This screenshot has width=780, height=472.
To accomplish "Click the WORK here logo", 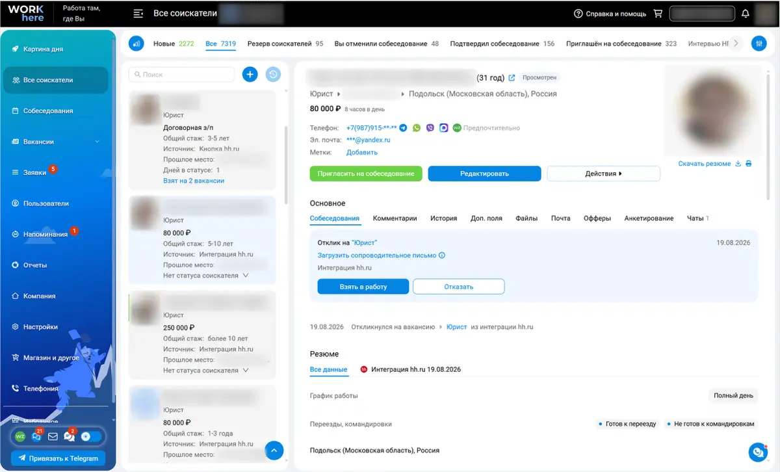I will [x=26, y=14].
